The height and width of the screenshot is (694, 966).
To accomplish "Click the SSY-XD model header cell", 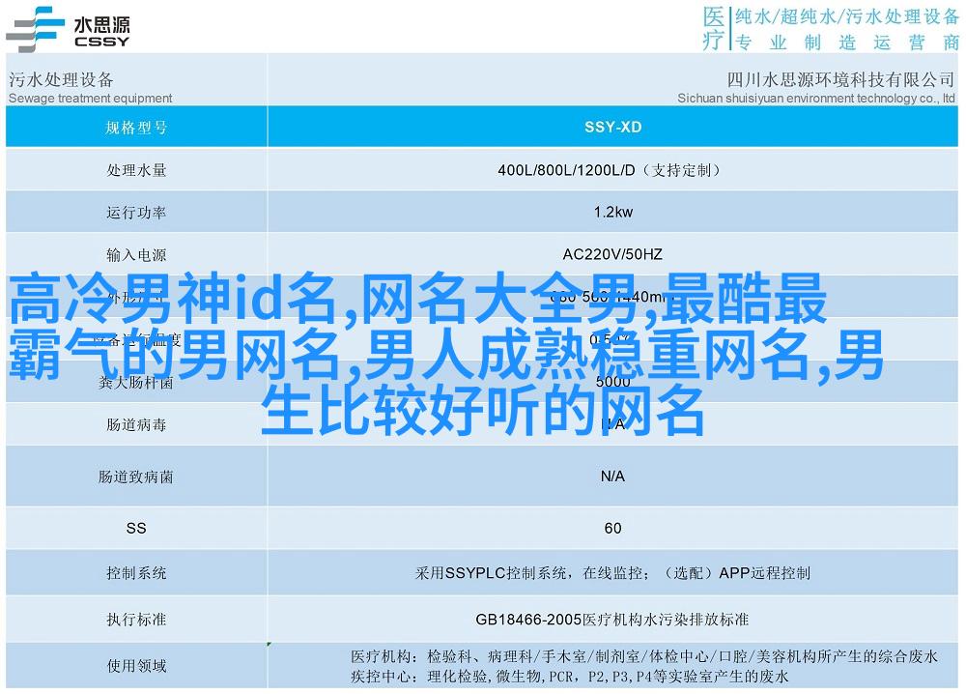I will tap(613, 127).
